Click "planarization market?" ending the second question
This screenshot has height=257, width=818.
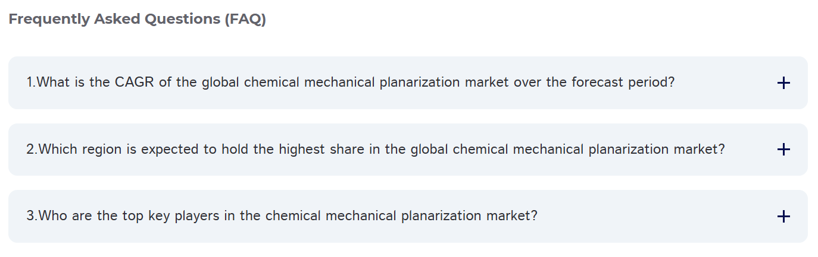click(657, 149)
